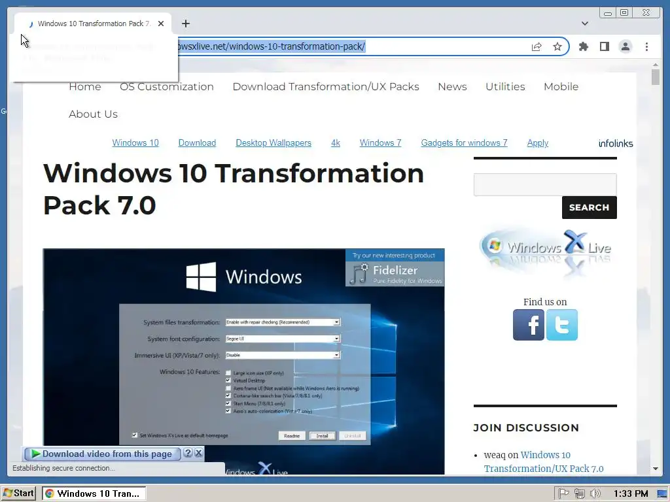
Task: Toggle Large icon size (XP only) checkbox
Action: 228,373
